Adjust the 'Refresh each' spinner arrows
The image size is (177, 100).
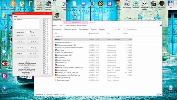click(x=31, y=32)
